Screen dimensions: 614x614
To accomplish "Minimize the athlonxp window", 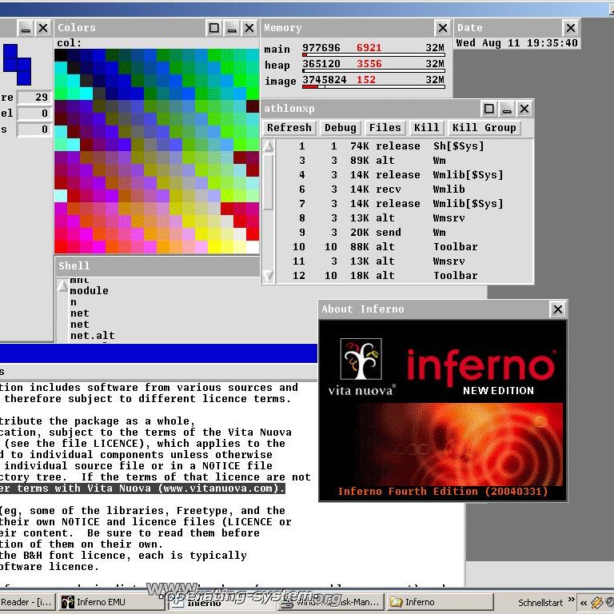I will point(507,109).
